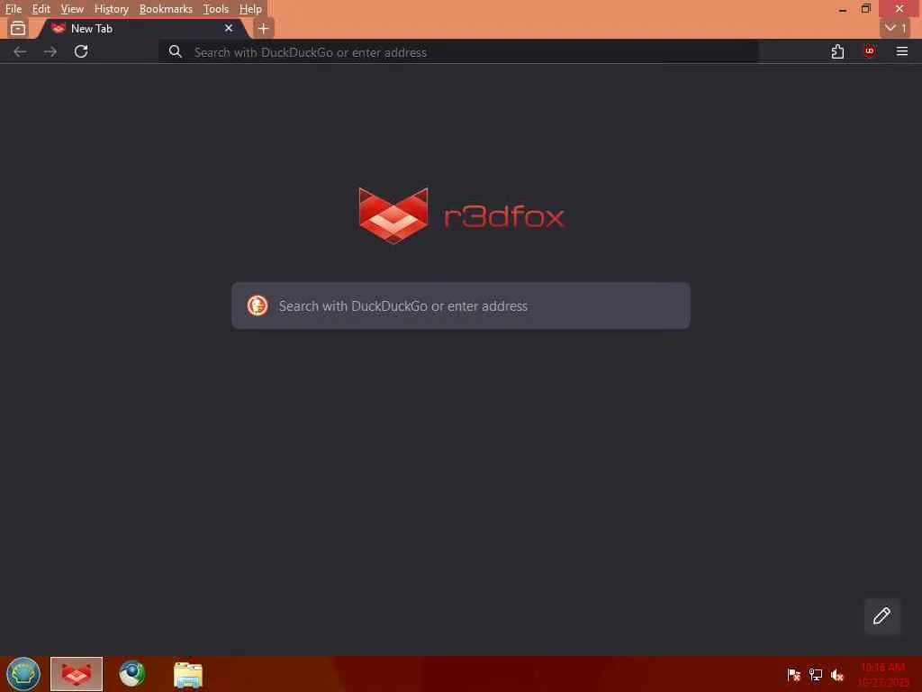Select the New Tab tab
Screen dimensions: 922x692
(x=143, y=28)
